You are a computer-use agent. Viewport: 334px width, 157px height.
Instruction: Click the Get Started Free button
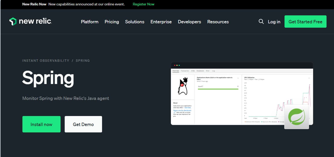(x=305, y=22)
